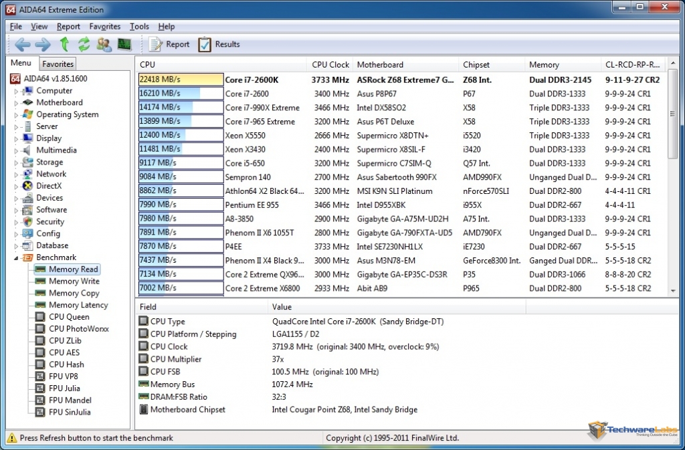
Task: Click the results list scrollbar down arrow
Action: (x=673, y=291)
